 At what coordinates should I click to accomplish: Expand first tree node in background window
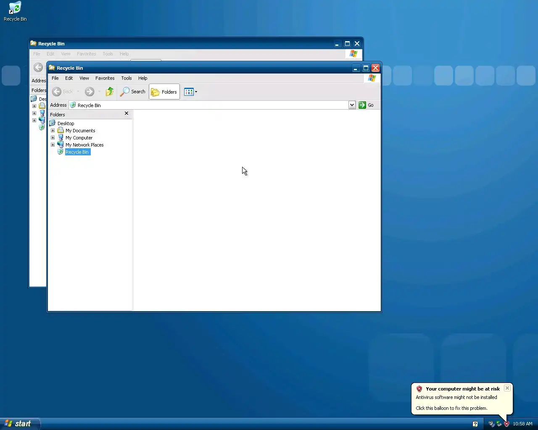(34, 106)
